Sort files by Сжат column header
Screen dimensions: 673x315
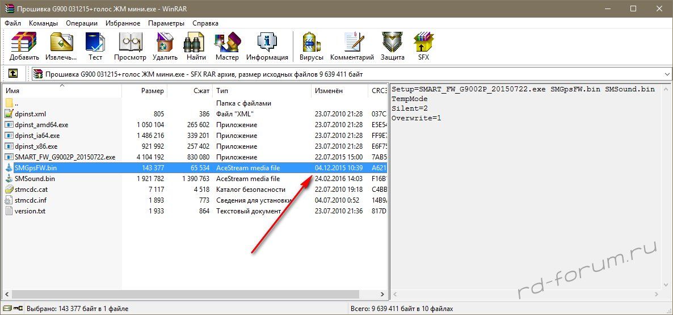[x=191, y=91]
